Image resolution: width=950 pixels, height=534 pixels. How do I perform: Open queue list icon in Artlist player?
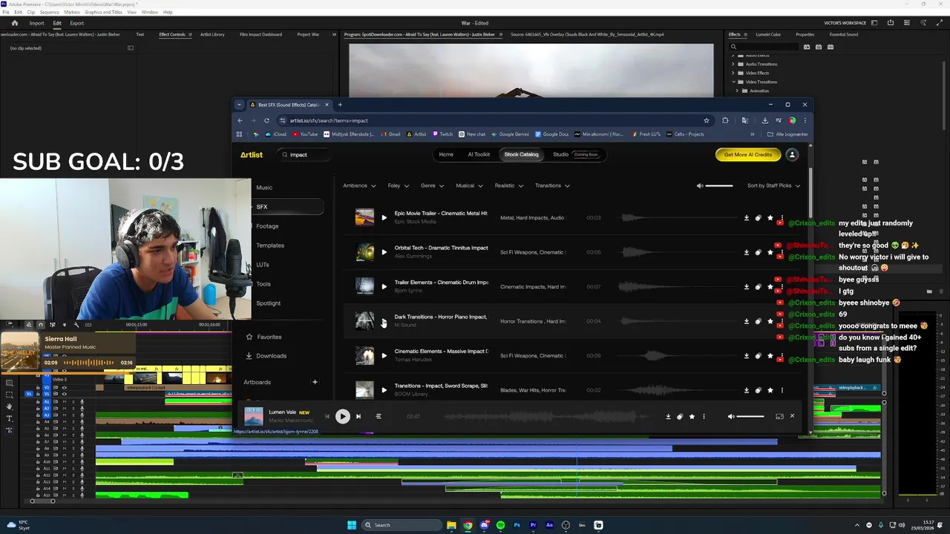[378, 416]
